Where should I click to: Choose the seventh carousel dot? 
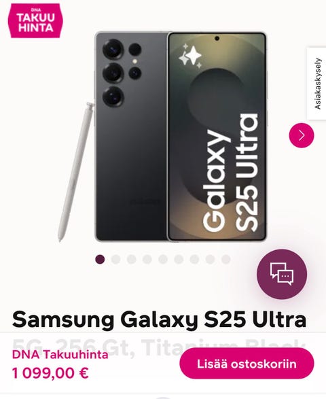coord(194,259)
